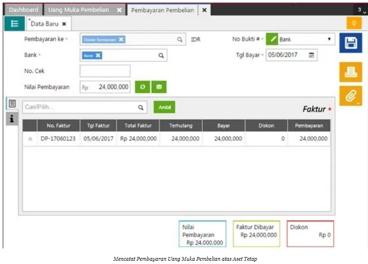The image size is (368, 264).
Task: Switch to the Uang Muka Pembelian tab
Action: click(78, 10)
